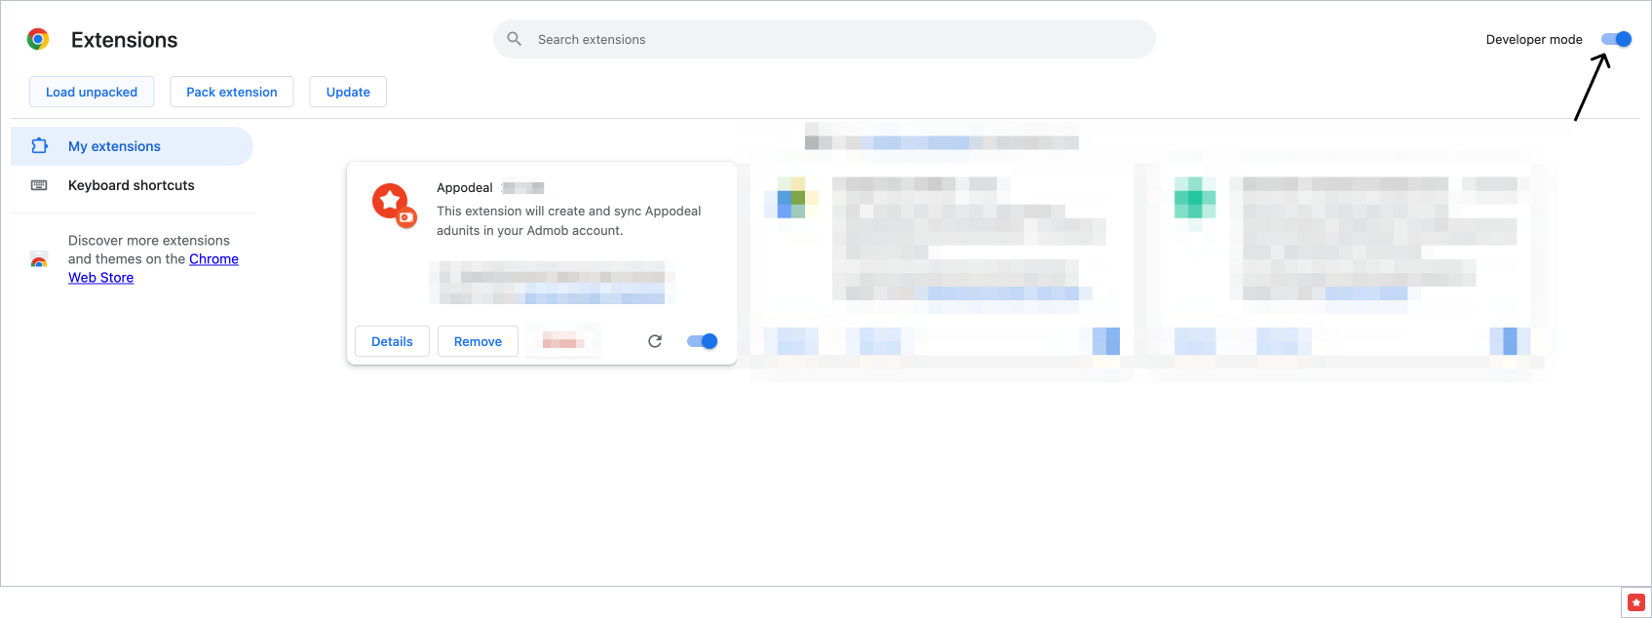This screenshot has width=1652, height=618.
Task: Open Appodeal Details
Action: click(392, 341)
